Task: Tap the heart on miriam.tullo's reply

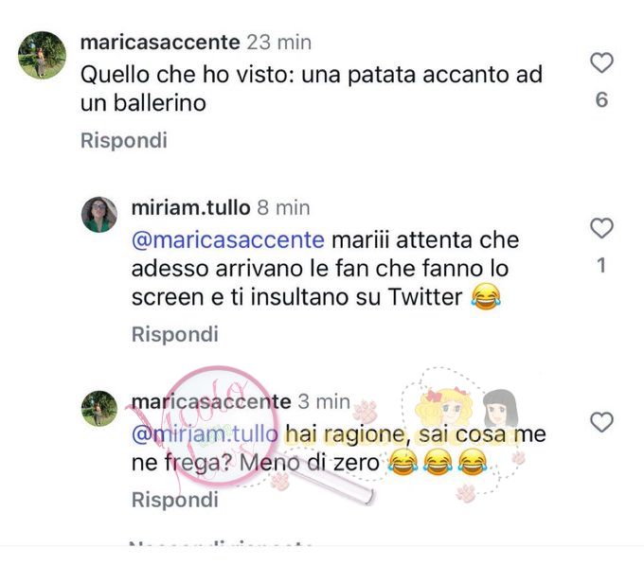Action: [x=601, y=228]
